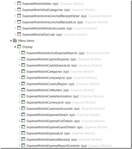Click the menu item icon for ExpenseMobileCategories
The width and height of the screenshot is (132, 149).
[x=23, y=71]
